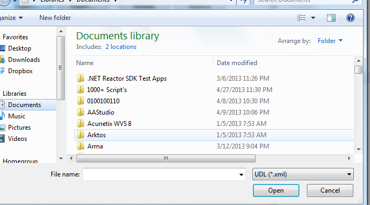The width and height of the screenshot is (370, 205).
Task: Click the Homegroup heading in sidebar
Action: tap(20, 161)
